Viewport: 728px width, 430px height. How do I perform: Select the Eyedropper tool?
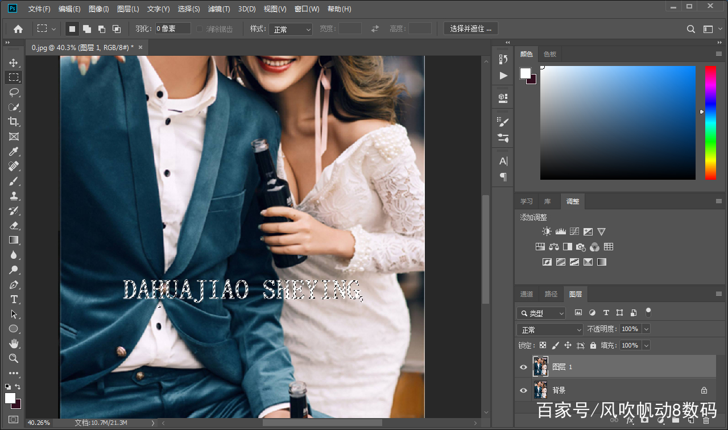click(x=14, y=151)
